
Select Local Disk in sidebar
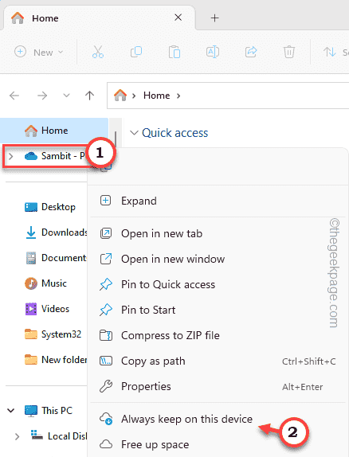click(x=59, y=436)
